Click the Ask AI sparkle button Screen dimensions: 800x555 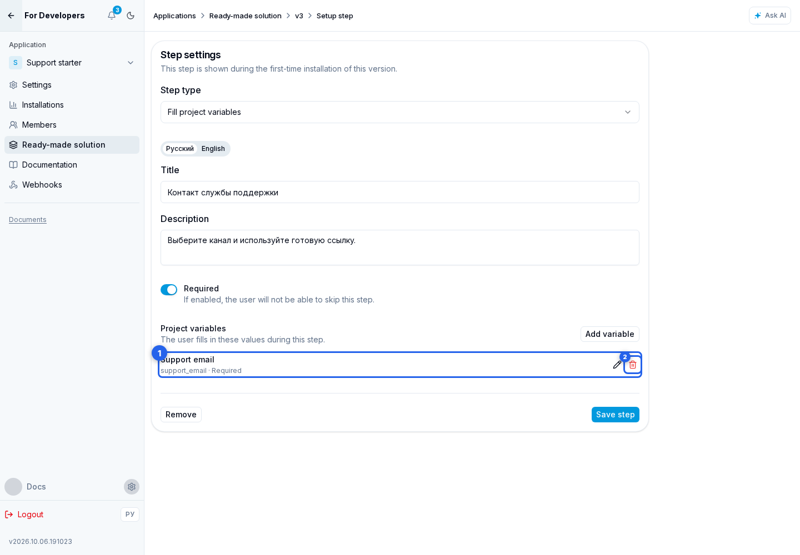[769, 16]
